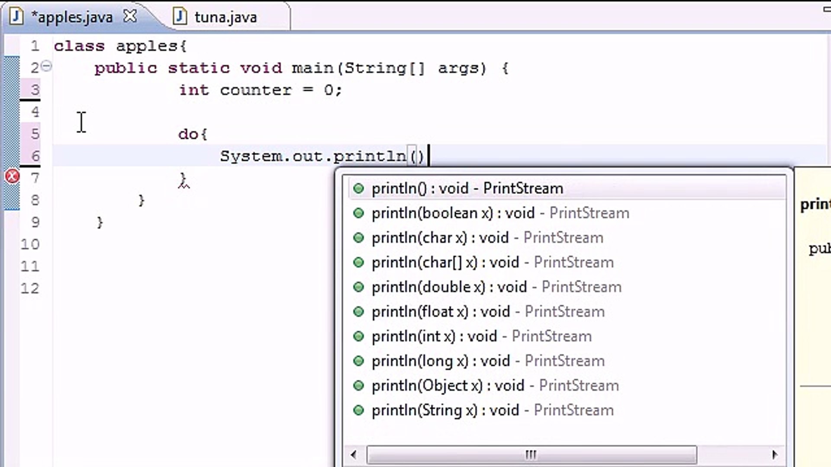Click the green icon beside println(String x)
Screen dimensions: 831x467
pyautogui.click(x=358, y=410)
